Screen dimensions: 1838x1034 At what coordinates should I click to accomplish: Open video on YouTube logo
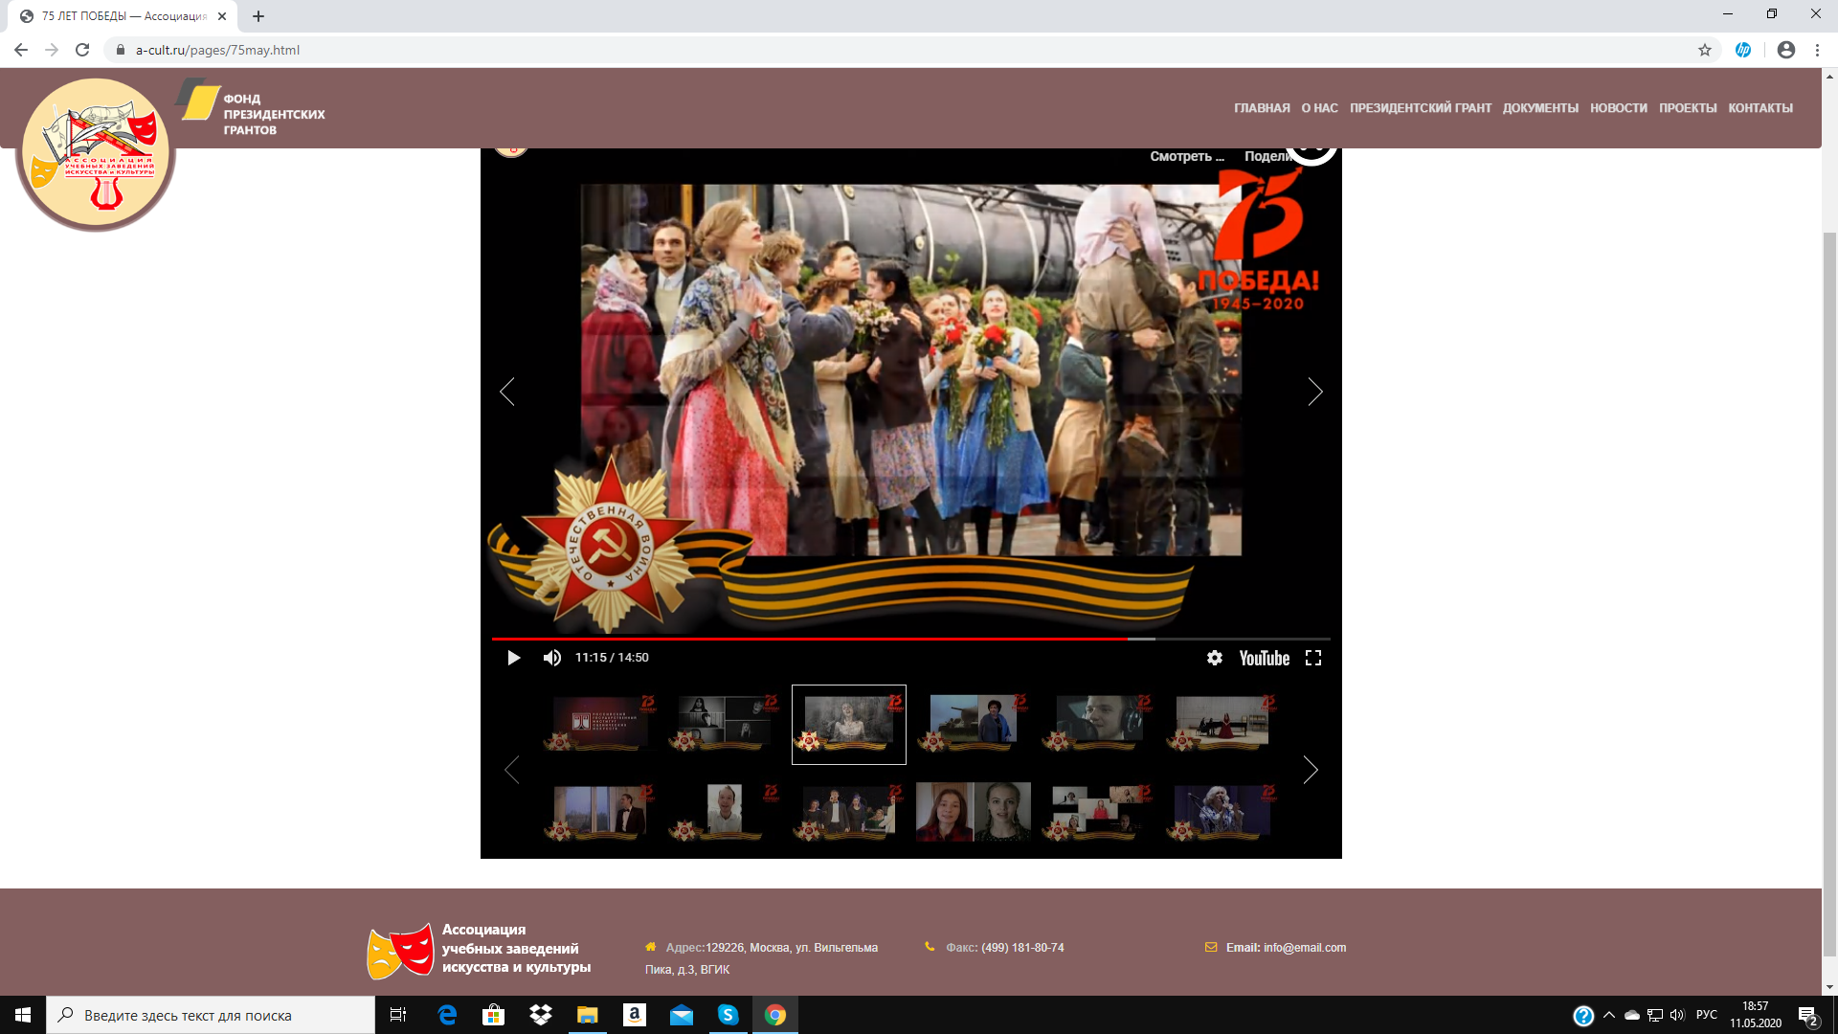point(1265,658)
